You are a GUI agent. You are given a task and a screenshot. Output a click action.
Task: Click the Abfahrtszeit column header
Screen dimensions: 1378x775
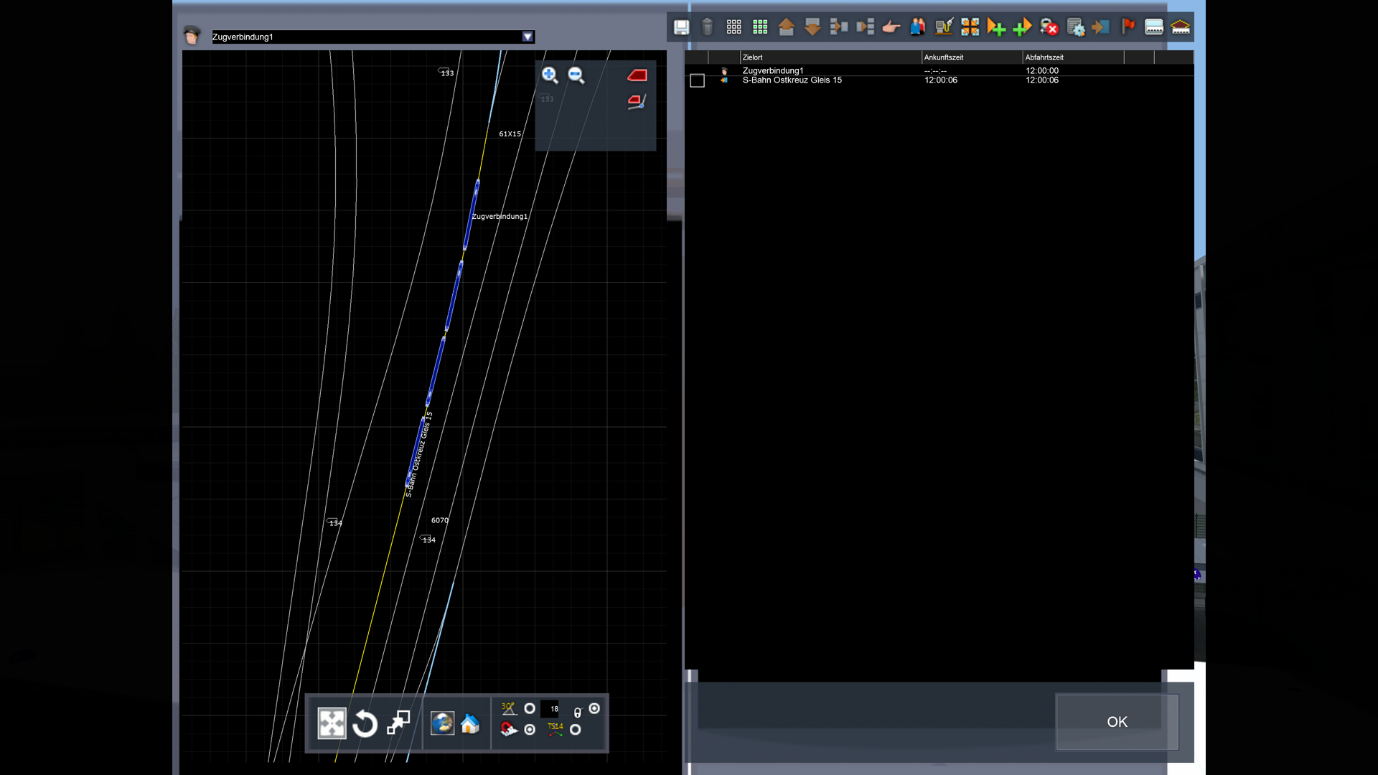[1073, 57]
